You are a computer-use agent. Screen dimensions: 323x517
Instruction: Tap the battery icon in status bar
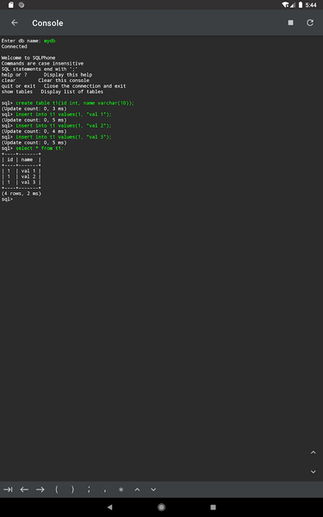click(x=301, y=5)
